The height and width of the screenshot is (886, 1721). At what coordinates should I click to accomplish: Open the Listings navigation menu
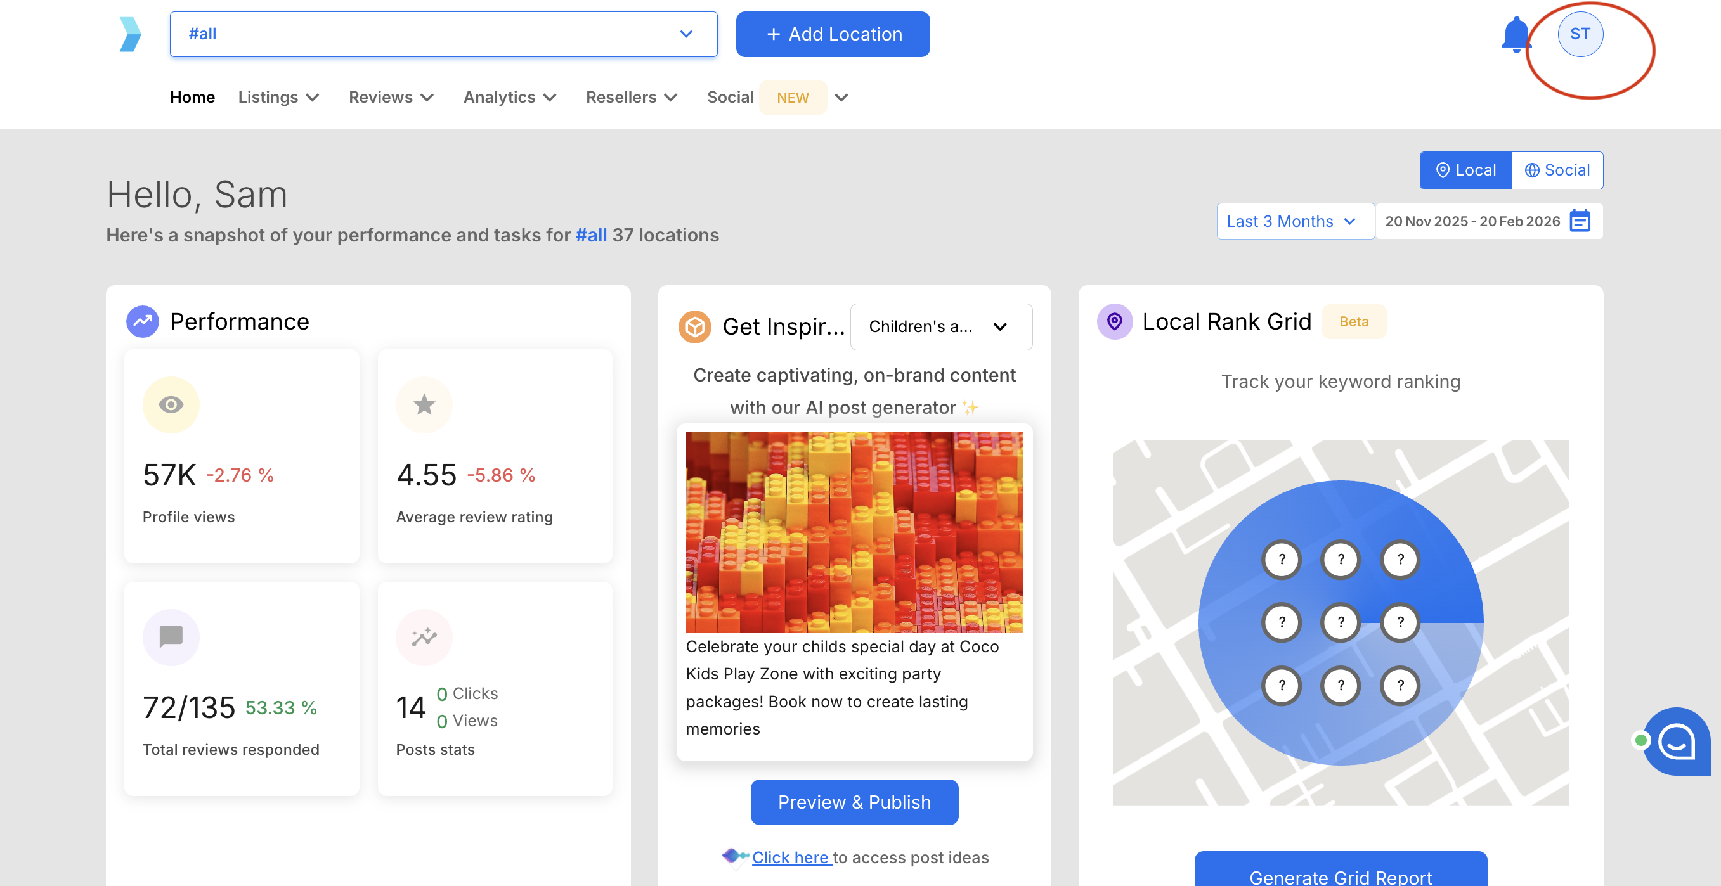pos(278,98)
